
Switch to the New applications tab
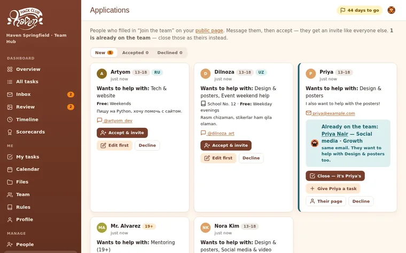(x=104, y=53)
